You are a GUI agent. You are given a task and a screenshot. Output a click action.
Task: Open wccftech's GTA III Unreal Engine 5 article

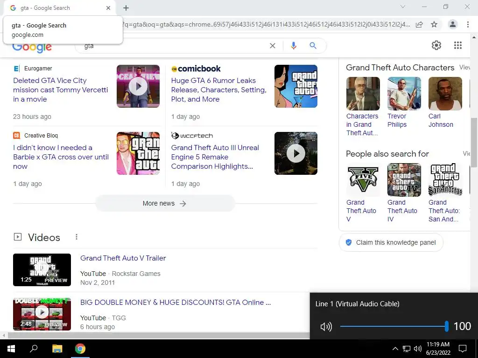click(x=215, y=157)
